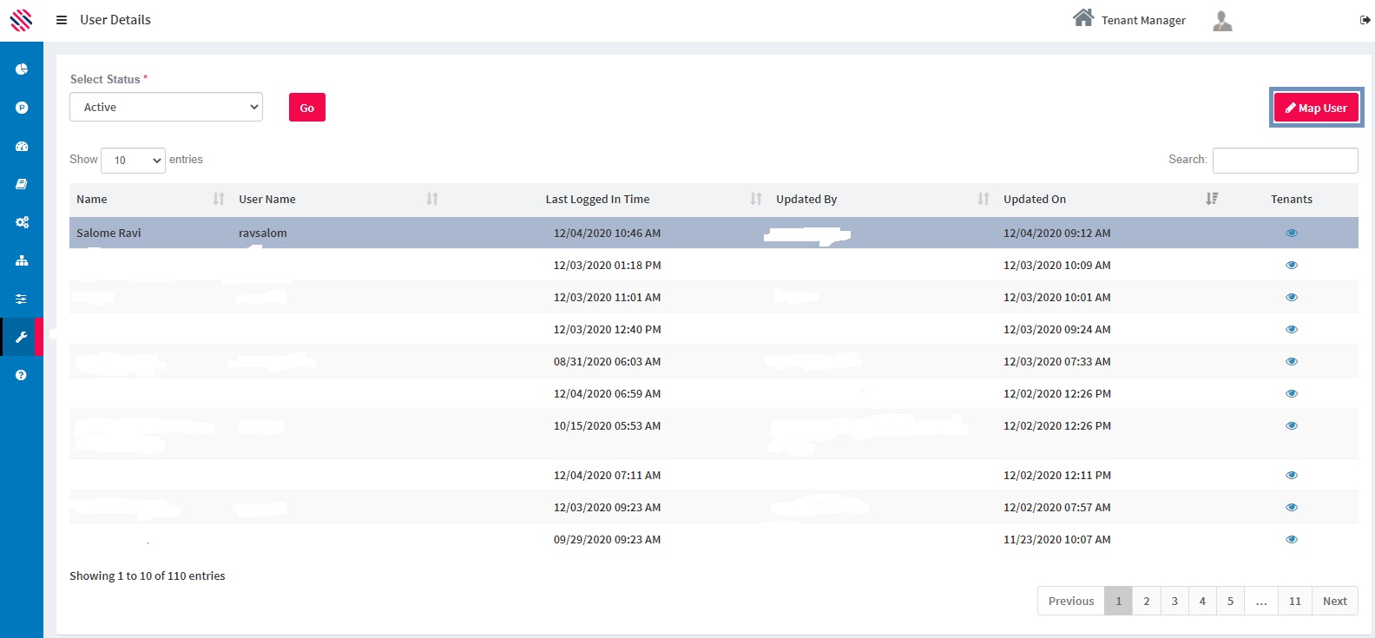This screenshot has width=1375, height=638.
Task: Click eye icon for 11/23/2020 10:07 AM row
Action: [1291, 539]
